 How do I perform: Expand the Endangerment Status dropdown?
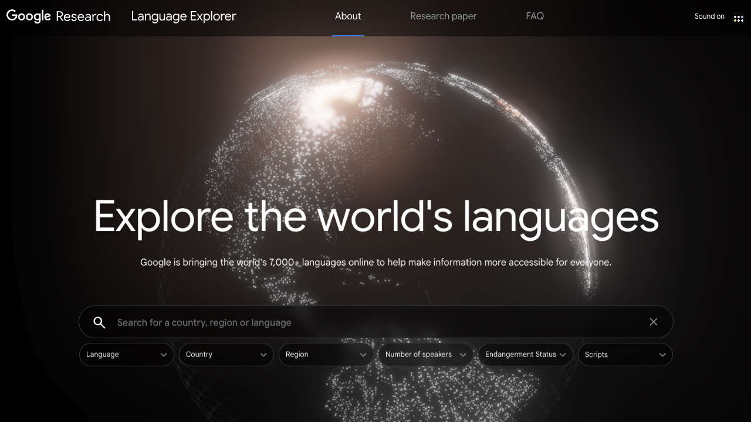pyautogui.click(x=526, y=355)
